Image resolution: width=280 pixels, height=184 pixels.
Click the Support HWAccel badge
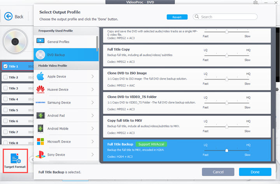151,144
